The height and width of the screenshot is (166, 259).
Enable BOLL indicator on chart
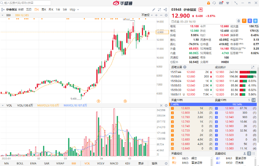point(20,163)
